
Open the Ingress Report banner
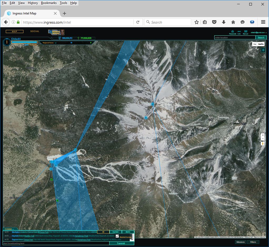click(56, 32)
